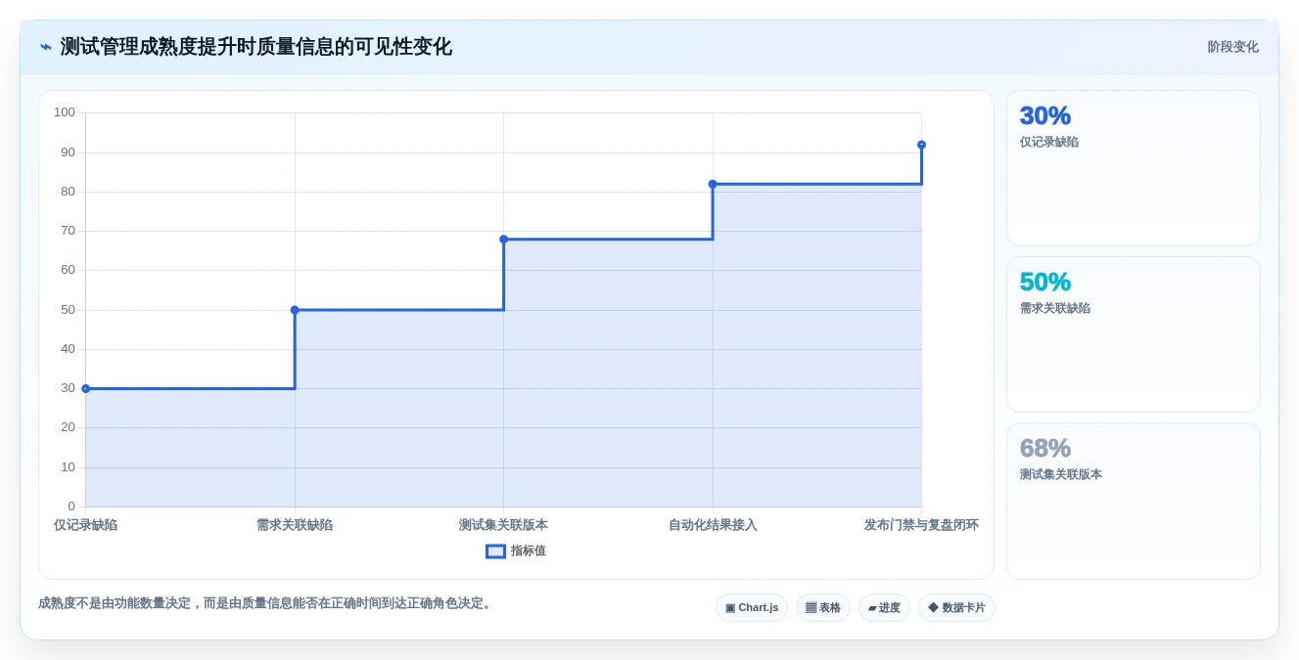The image size is (1299, 660).
Task: Click the 30% value in first card
Action: (1045, 116)
